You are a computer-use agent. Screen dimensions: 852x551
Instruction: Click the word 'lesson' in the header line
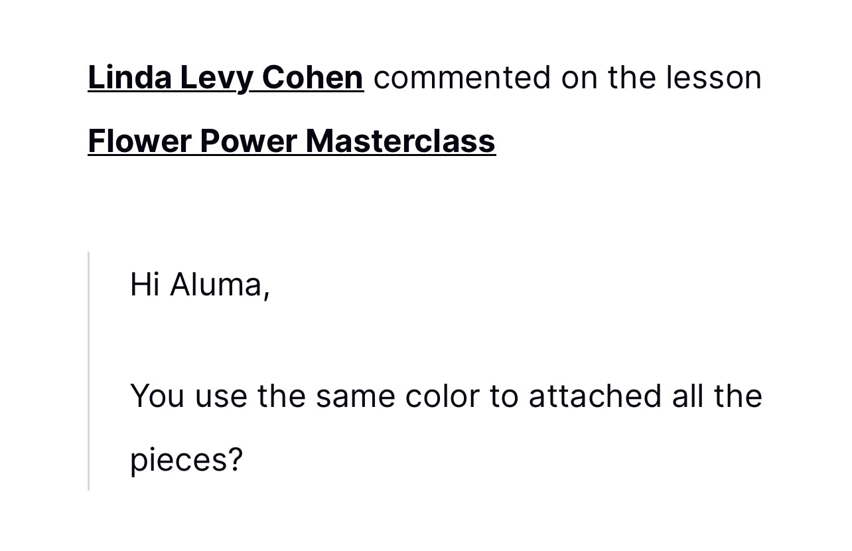(x=714, y=78)
